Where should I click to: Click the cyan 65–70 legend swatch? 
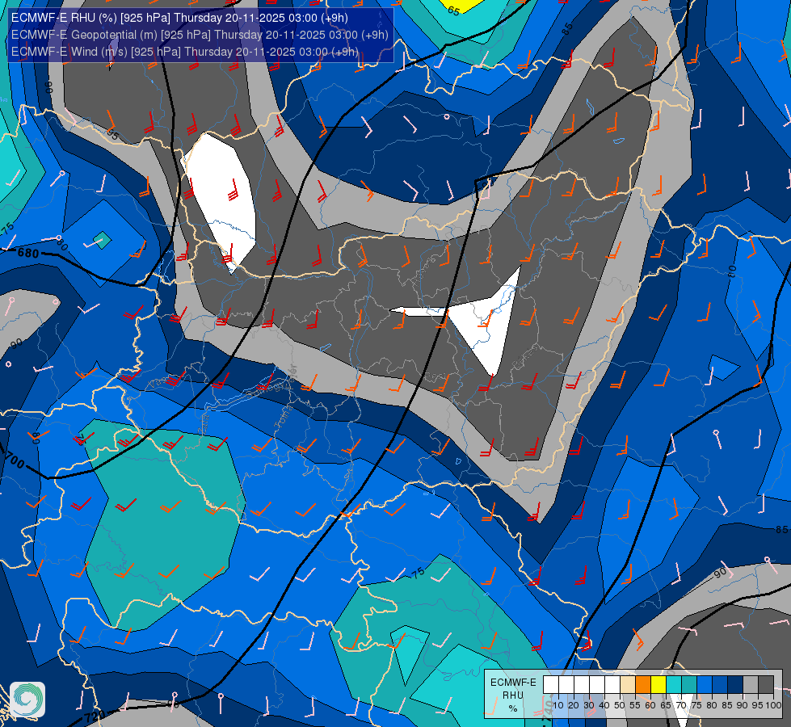[x=674, y=684]
